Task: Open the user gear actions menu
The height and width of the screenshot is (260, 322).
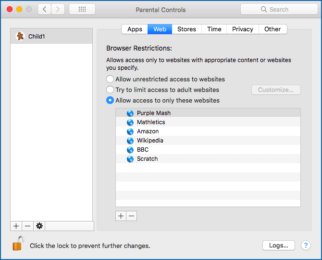Action: [x=39, y=226]
